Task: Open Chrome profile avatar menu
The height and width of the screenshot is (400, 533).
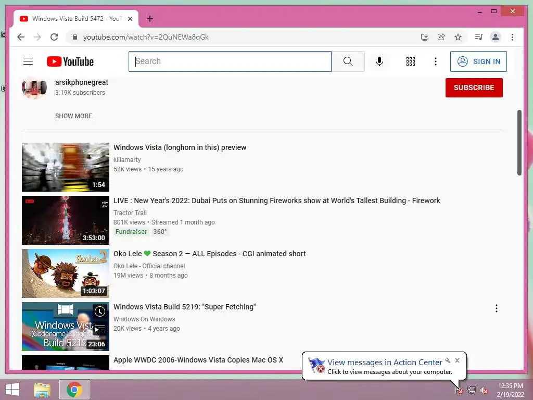Action: click(496, 37)
